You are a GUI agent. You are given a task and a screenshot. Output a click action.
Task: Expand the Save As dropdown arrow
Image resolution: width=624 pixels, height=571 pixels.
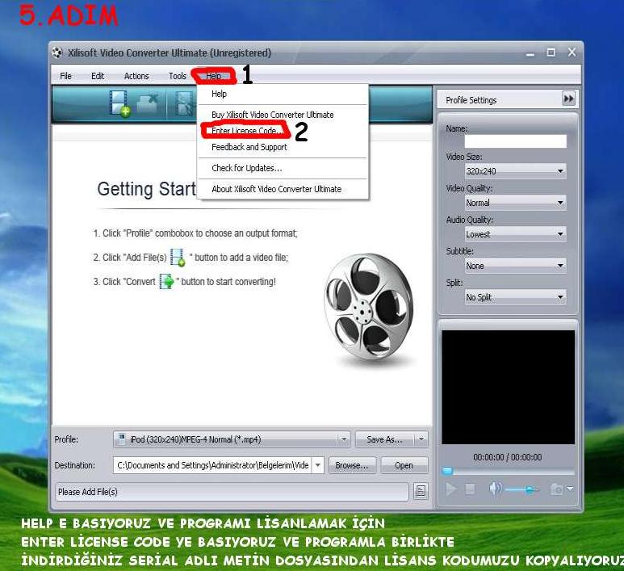click(x=421, y=439)
